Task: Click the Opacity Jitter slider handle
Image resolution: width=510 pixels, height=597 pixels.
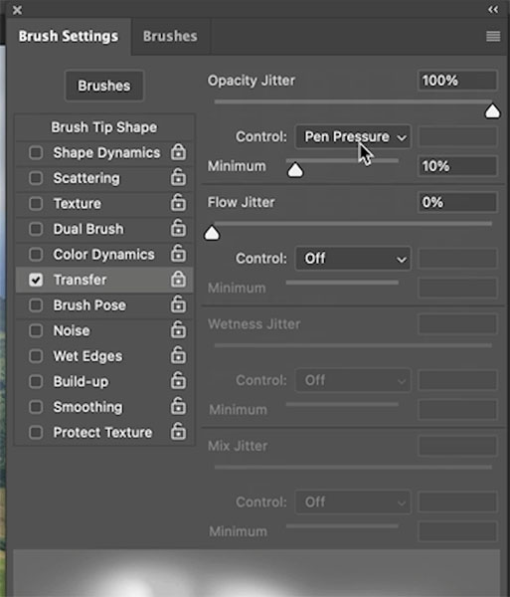Action: pos(492,111)
